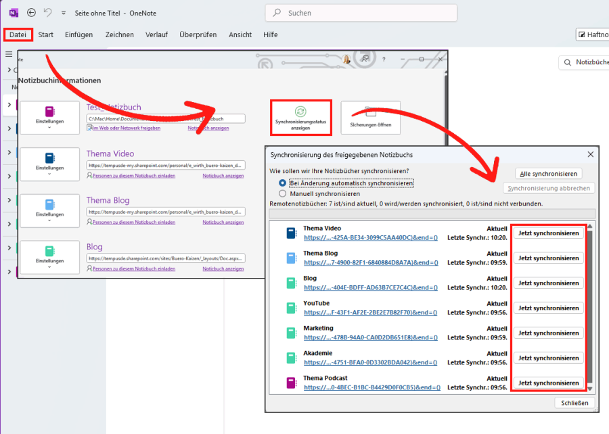Click the OneNote app logo icon
Image resolution: width=609 pixels, height=434 pixels.
(x=14, y=13)
